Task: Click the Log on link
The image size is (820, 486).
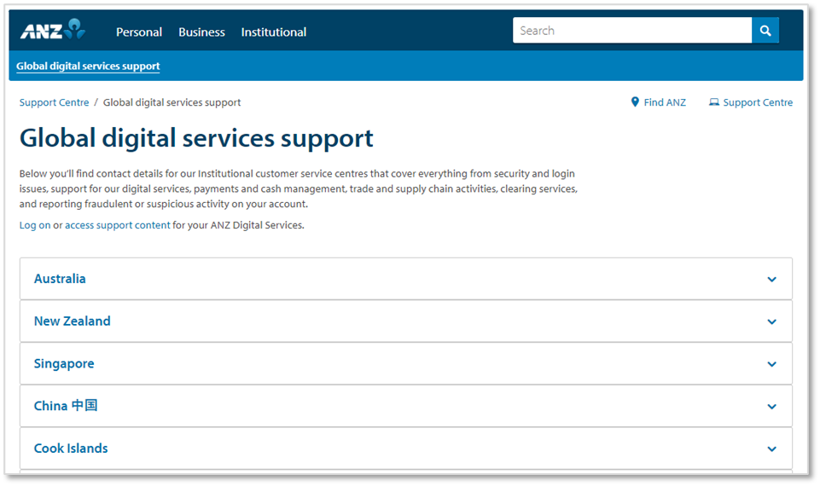Action: 35,226
